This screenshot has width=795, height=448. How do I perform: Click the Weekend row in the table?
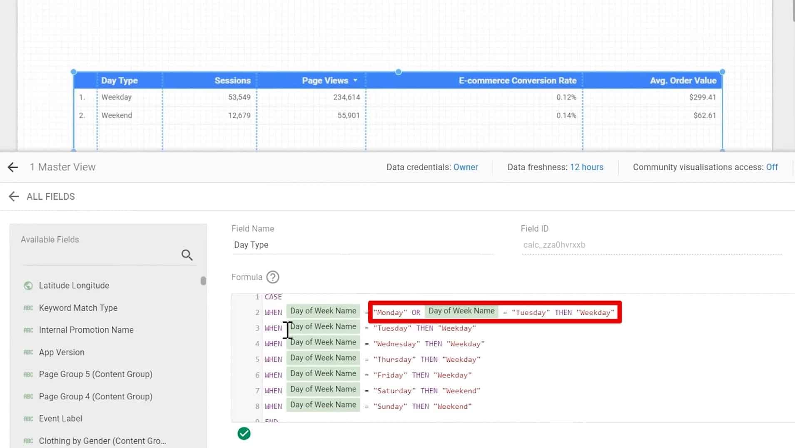pos(117,115)
